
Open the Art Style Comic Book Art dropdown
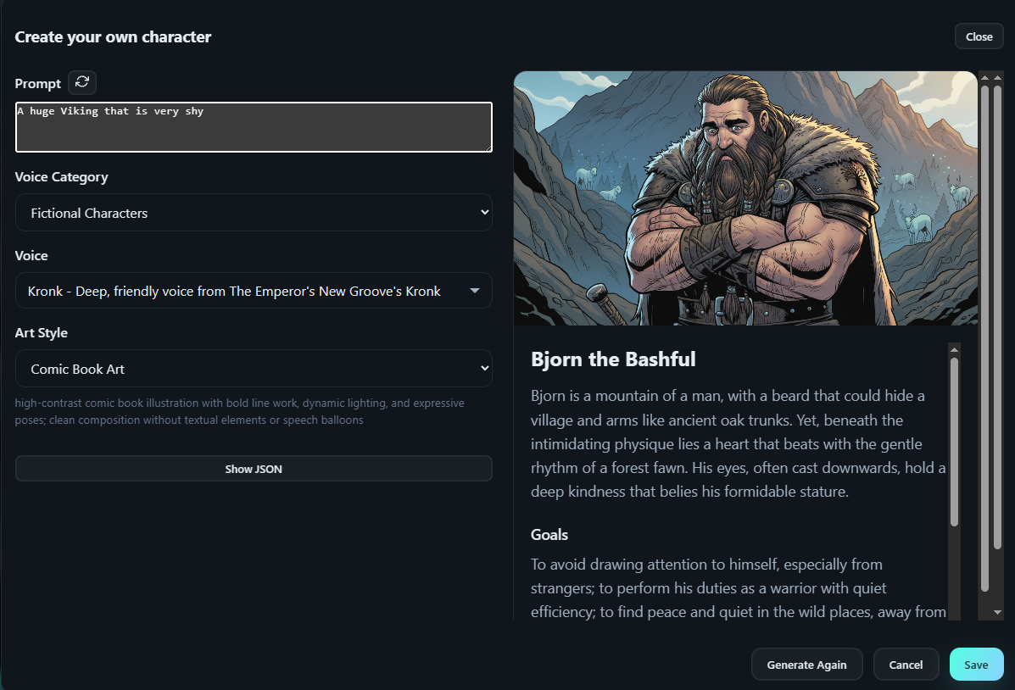254,369
